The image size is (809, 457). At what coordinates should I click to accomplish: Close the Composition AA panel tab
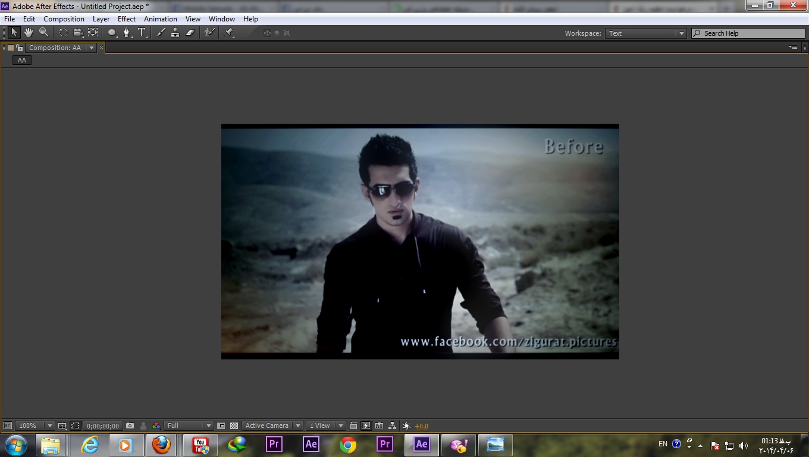pos(101,48)
